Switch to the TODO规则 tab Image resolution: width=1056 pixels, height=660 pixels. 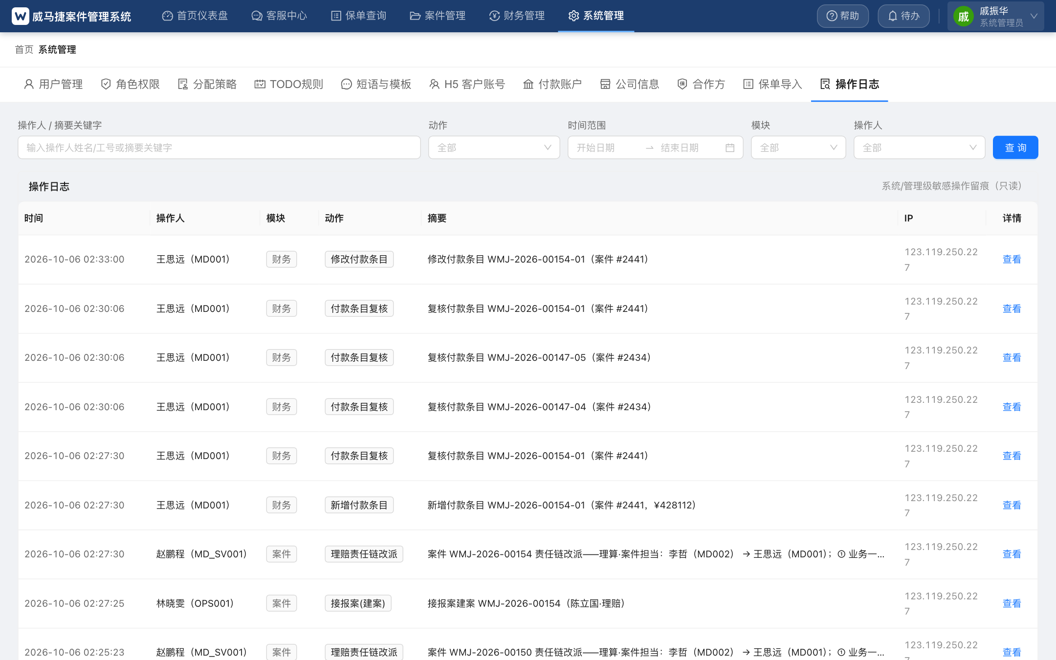click(x=289, y=84)
